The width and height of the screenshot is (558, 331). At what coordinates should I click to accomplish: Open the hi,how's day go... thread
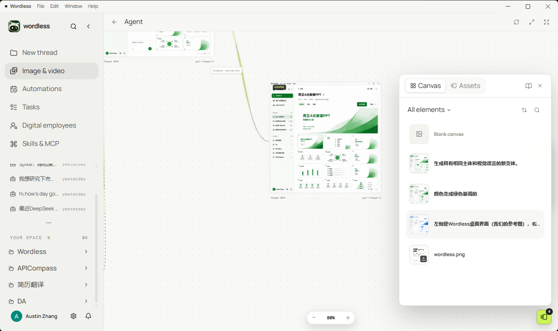click(48, 194)
